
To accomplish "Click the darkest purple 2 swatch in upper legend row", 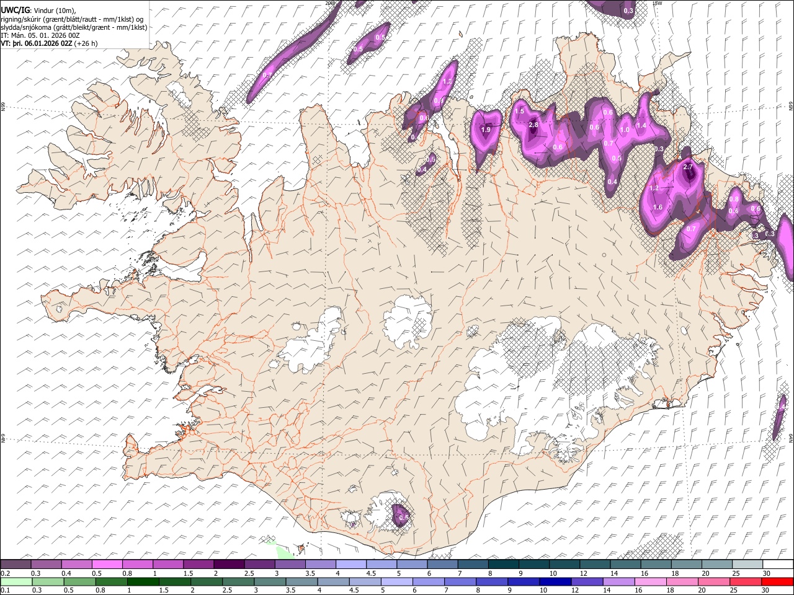I will [229, 564].
